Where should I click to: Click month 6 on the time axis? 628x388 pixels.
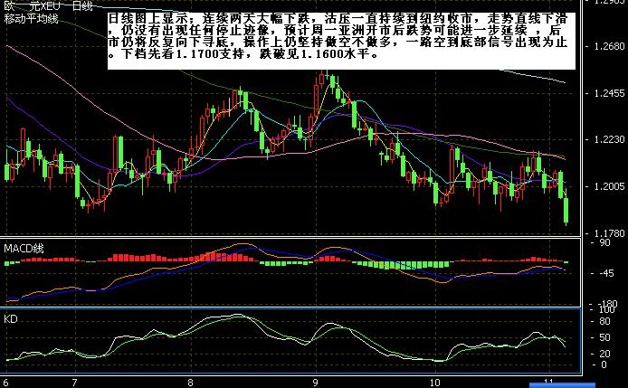(x=5, y=383)
